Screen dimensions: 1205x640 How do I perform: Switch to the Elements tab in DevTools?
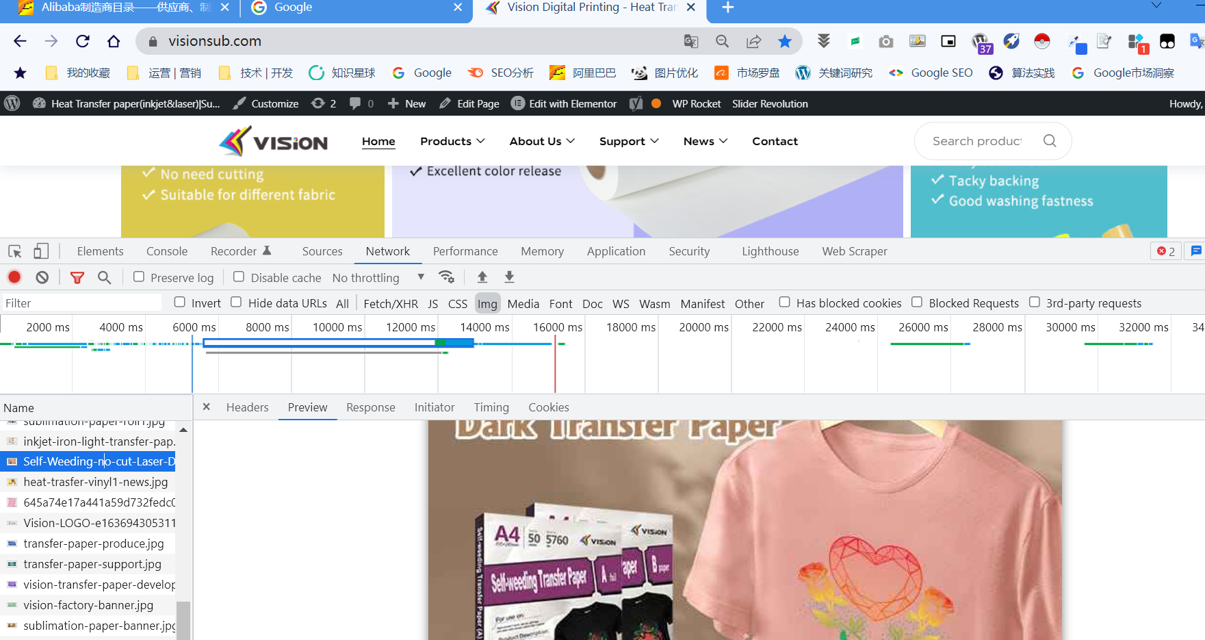[101, 252]
